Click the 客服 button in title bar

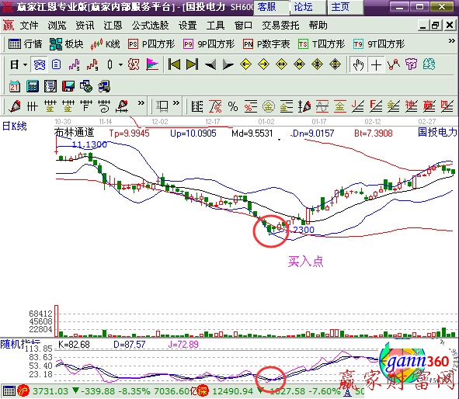click(271, 7)
